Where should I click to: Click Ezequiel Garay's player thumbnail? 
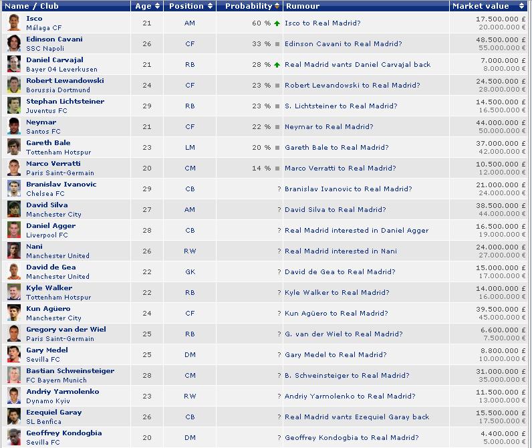(14, 417)
